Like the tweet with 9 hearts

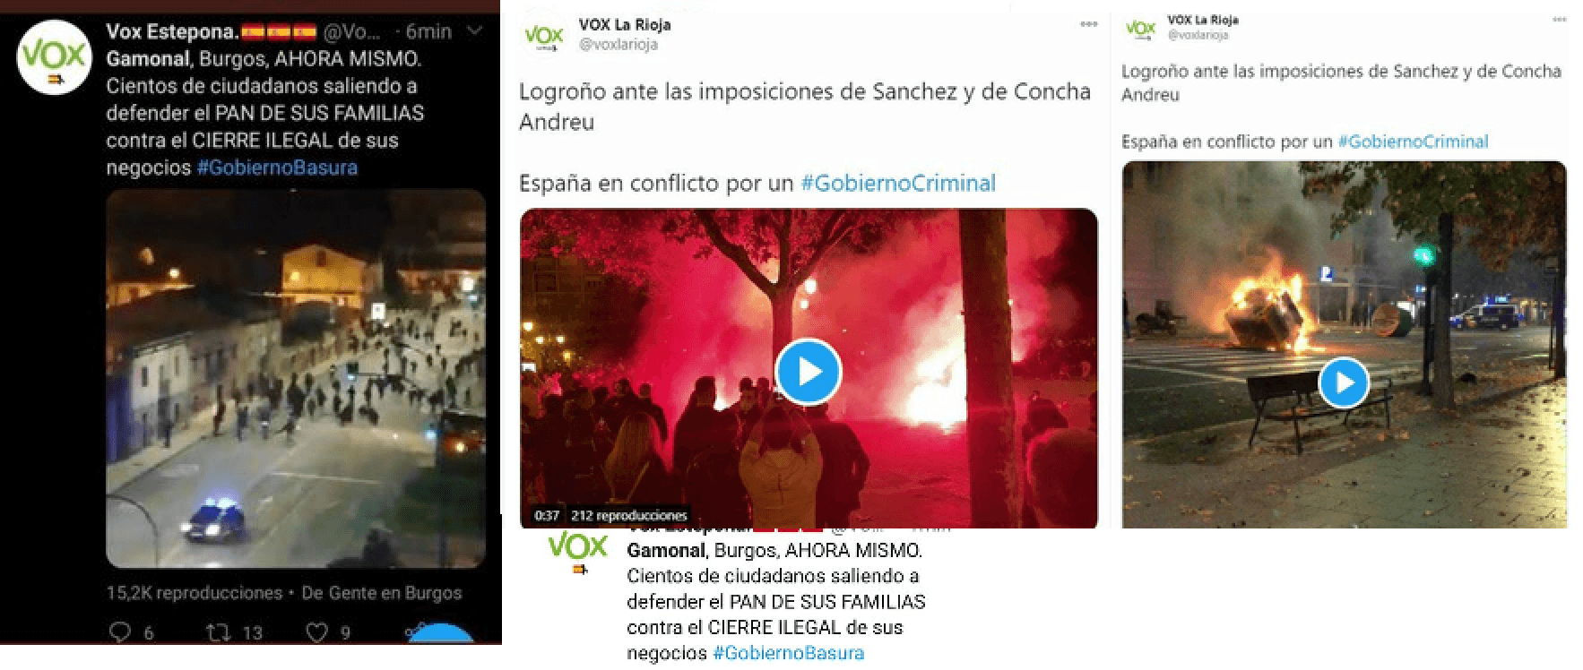coord(317,632)
